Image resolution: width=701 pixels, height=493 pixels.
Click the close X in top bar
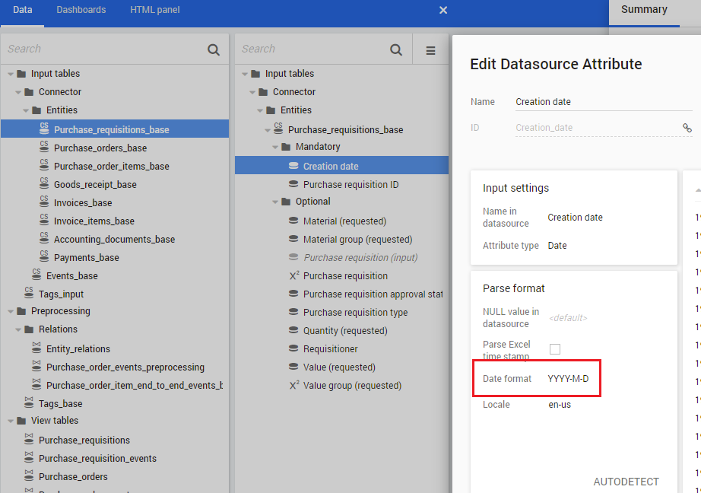pos(443,10)
